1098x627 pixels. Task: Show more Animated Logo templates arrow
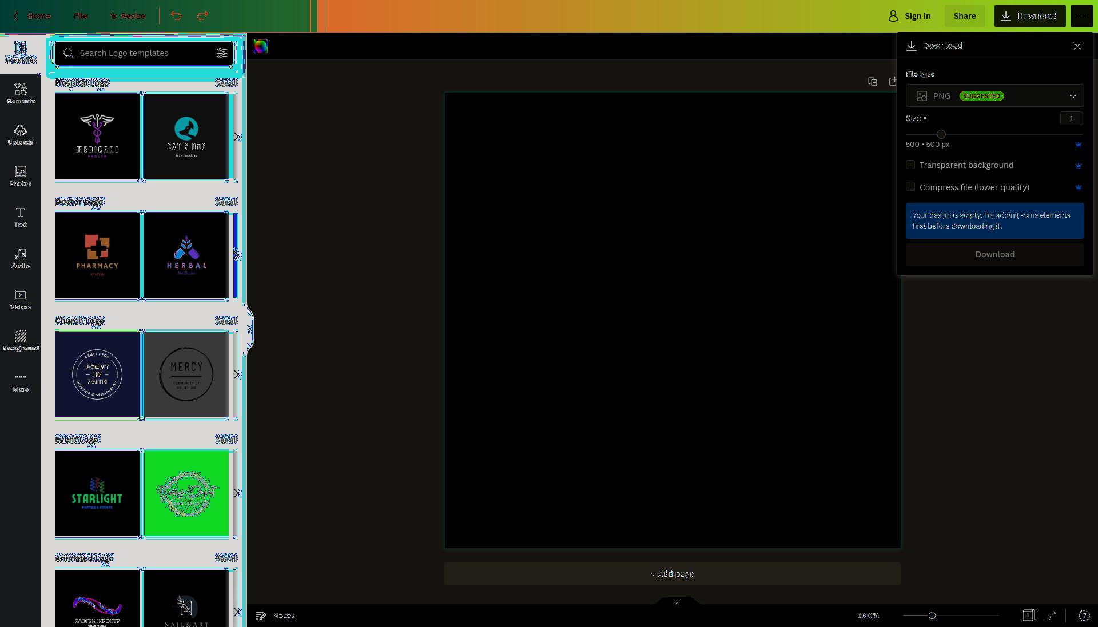(x=237, y=612)
